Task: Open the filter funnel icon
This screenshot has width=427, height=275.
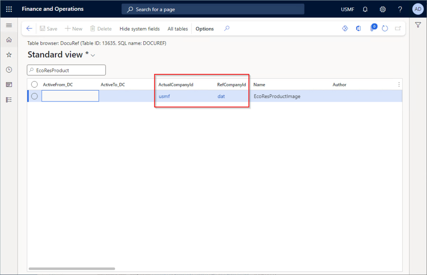Action: (x=418, y=25)
